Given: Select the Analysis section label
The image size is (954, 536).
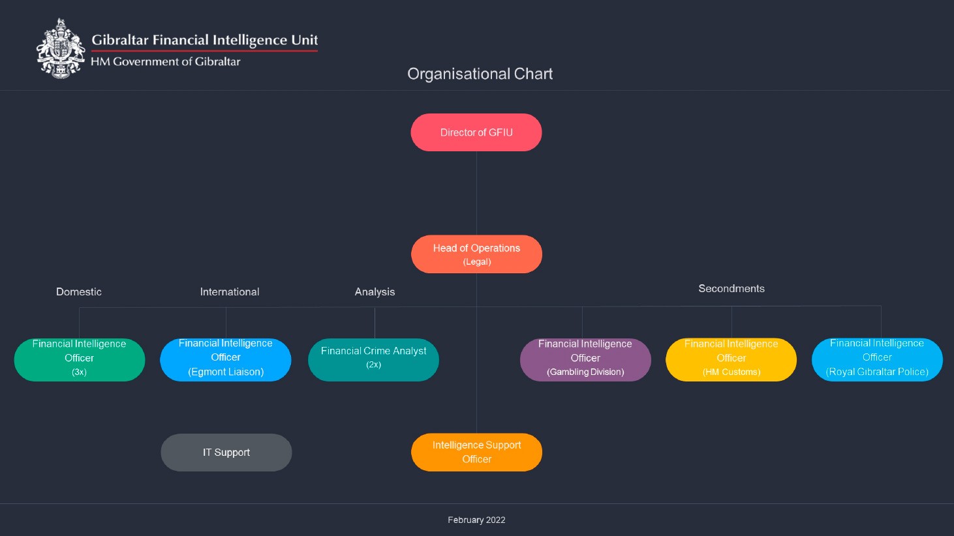Looking at the screenshot, I should tap(375, 292).
